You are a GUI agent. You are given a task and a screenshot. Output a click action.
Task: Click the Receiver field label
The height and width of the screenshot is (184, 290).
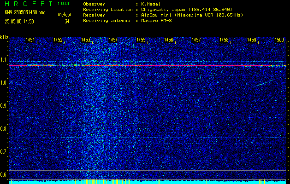tap(94, 15)
